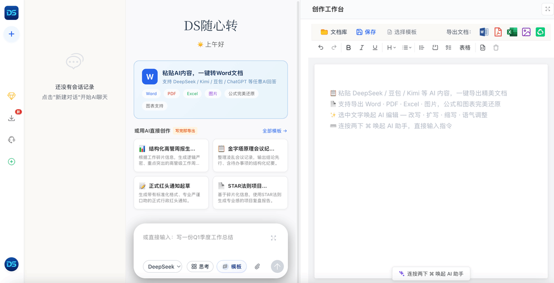Open the list style dropdown
Screen dimensions: 554x283
(x=407, y=48)
